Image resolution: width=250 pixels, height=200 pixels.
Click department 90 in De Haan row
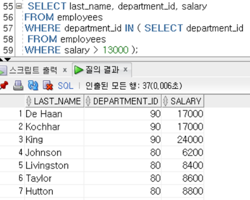coord(155,114)
